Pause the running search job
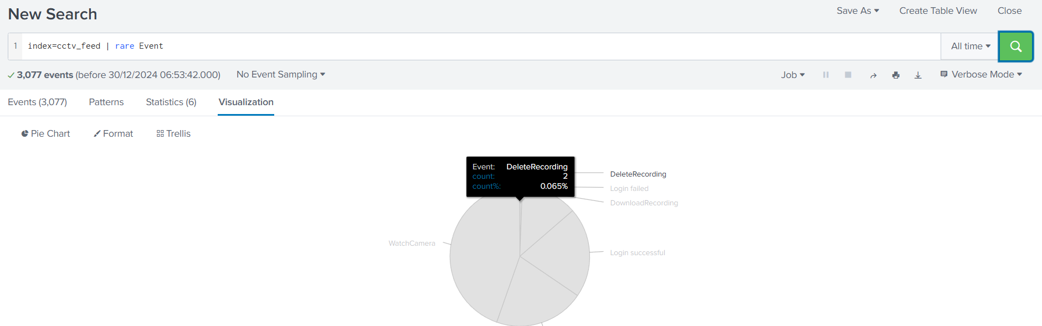1042x326 pixels. click(x=825, y=75)
